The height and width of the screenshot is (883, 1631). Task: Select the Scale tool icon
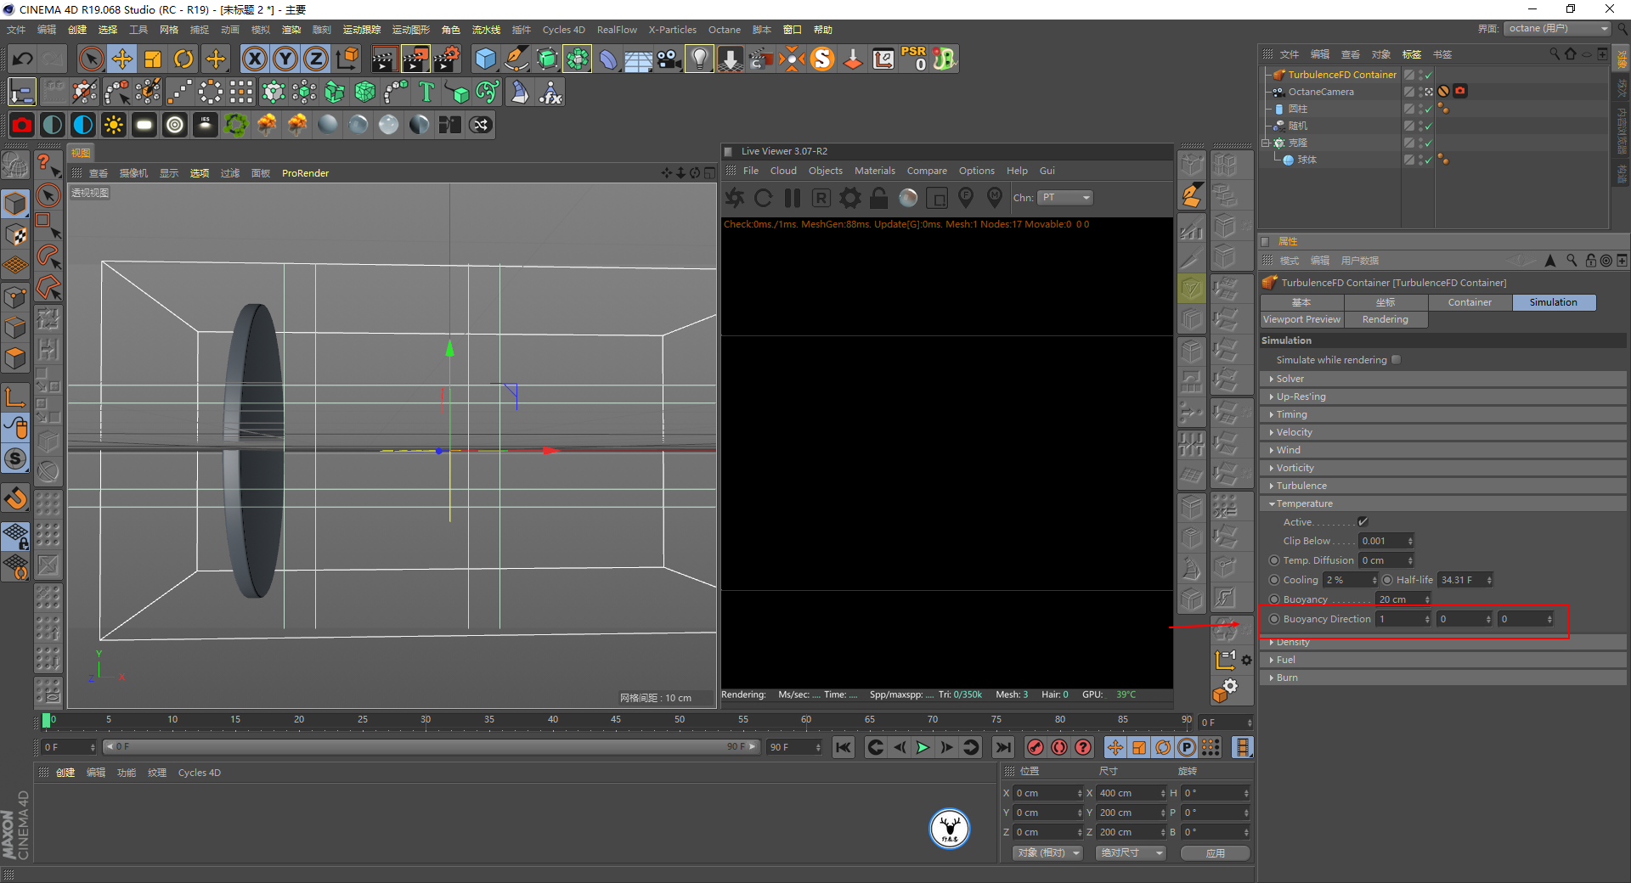pos(153,59)
